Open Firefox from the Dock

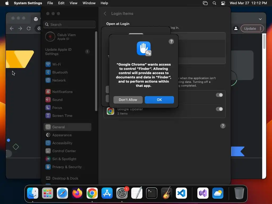tap(77, 193)
